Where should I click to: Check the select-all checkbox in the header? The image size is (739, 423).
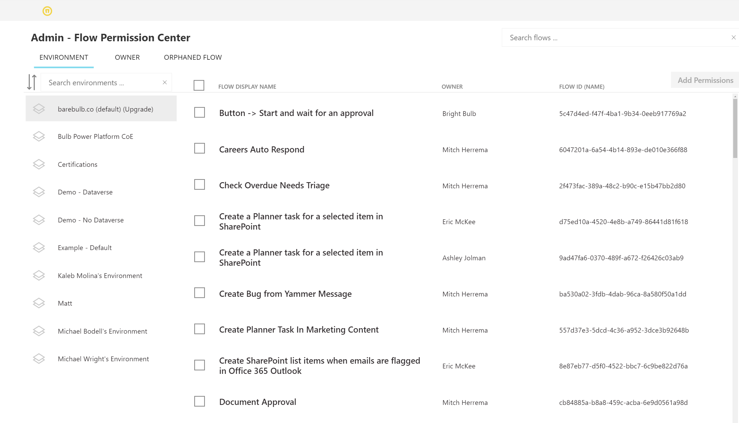point(198,85)
